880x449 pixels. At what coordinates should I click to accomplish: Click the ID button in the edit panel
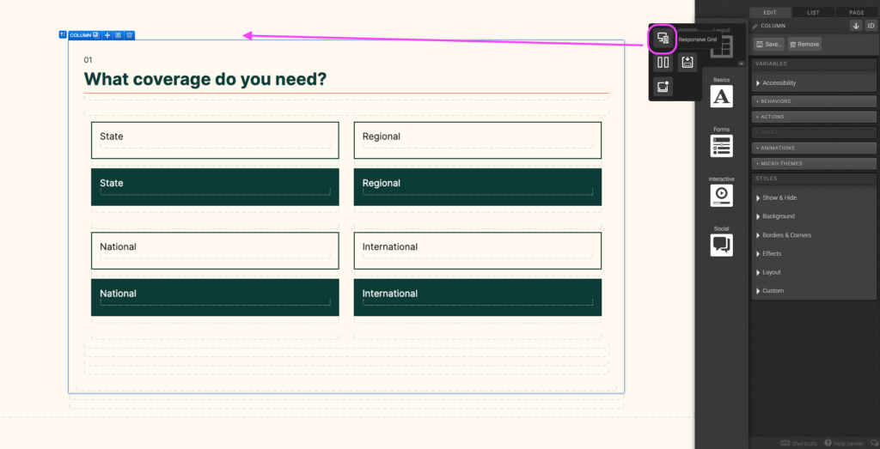click(870, 26)
